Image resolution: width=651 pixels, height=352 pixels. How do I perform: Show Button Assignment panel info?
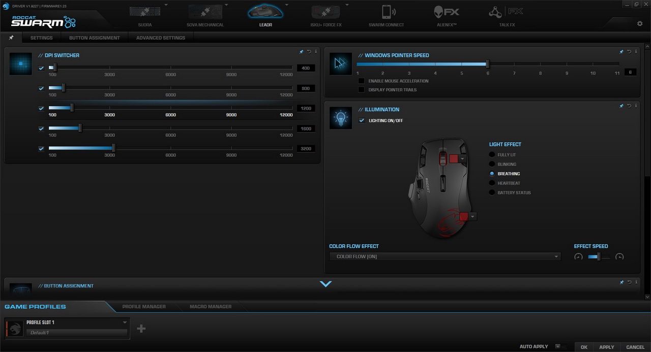click(x=636, y=282)
